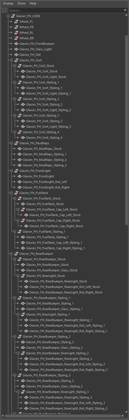Collapse the Glacier_FH_RearBumper group
Viewport: 129px width, 420px height.
coord(12,254)
